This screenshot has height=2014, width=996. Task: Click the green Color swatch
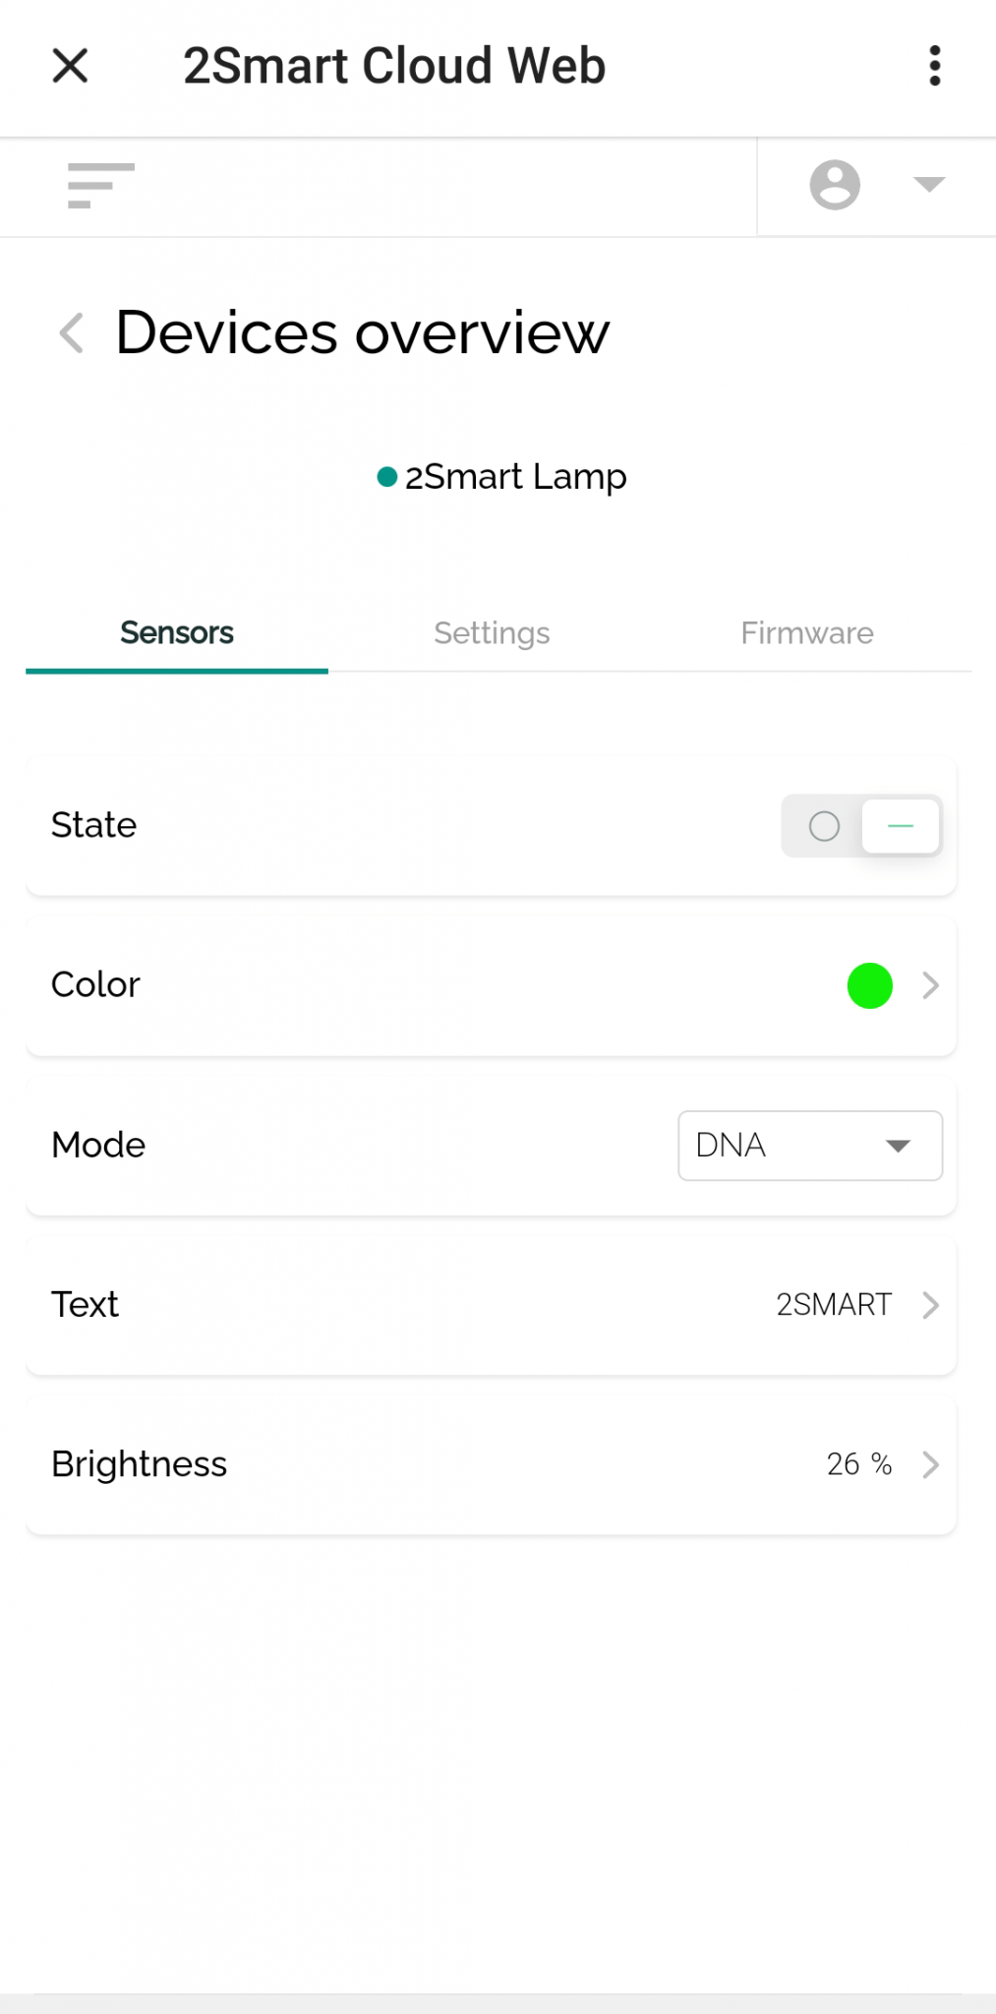point(869,985)
